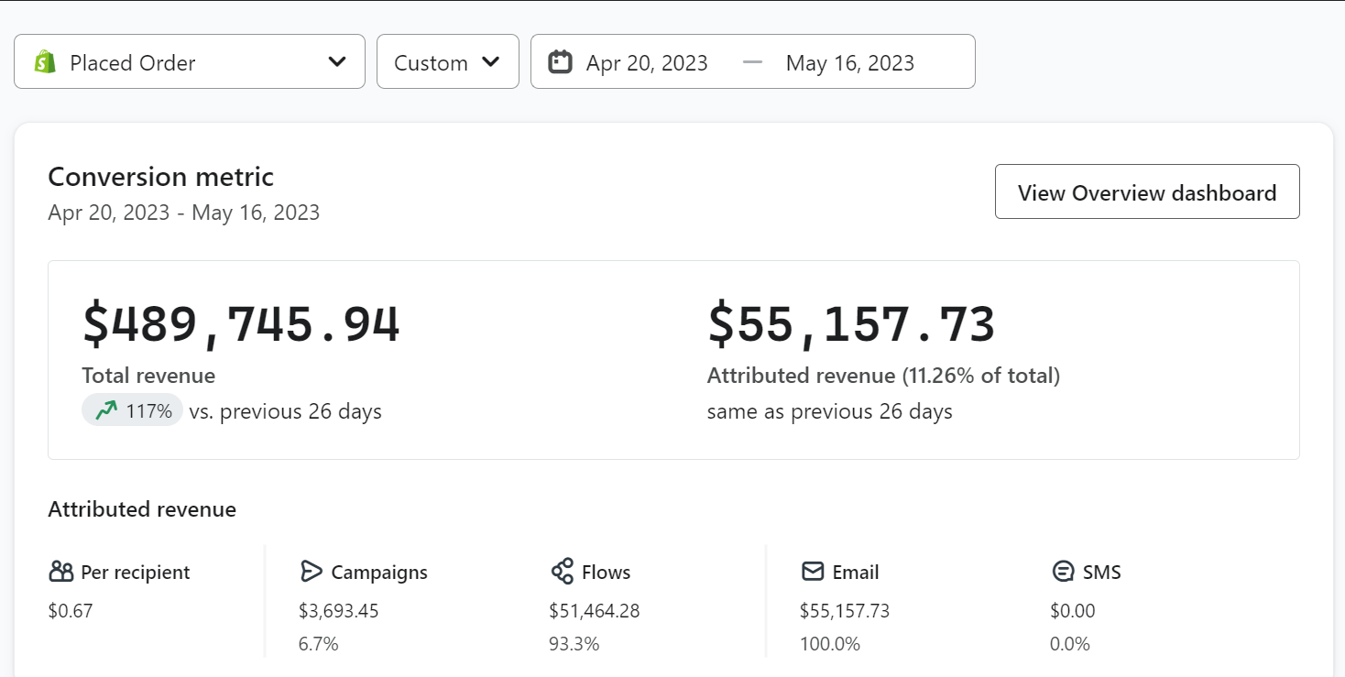
Task: Click the Per recipient label
Action: [136, 572]
